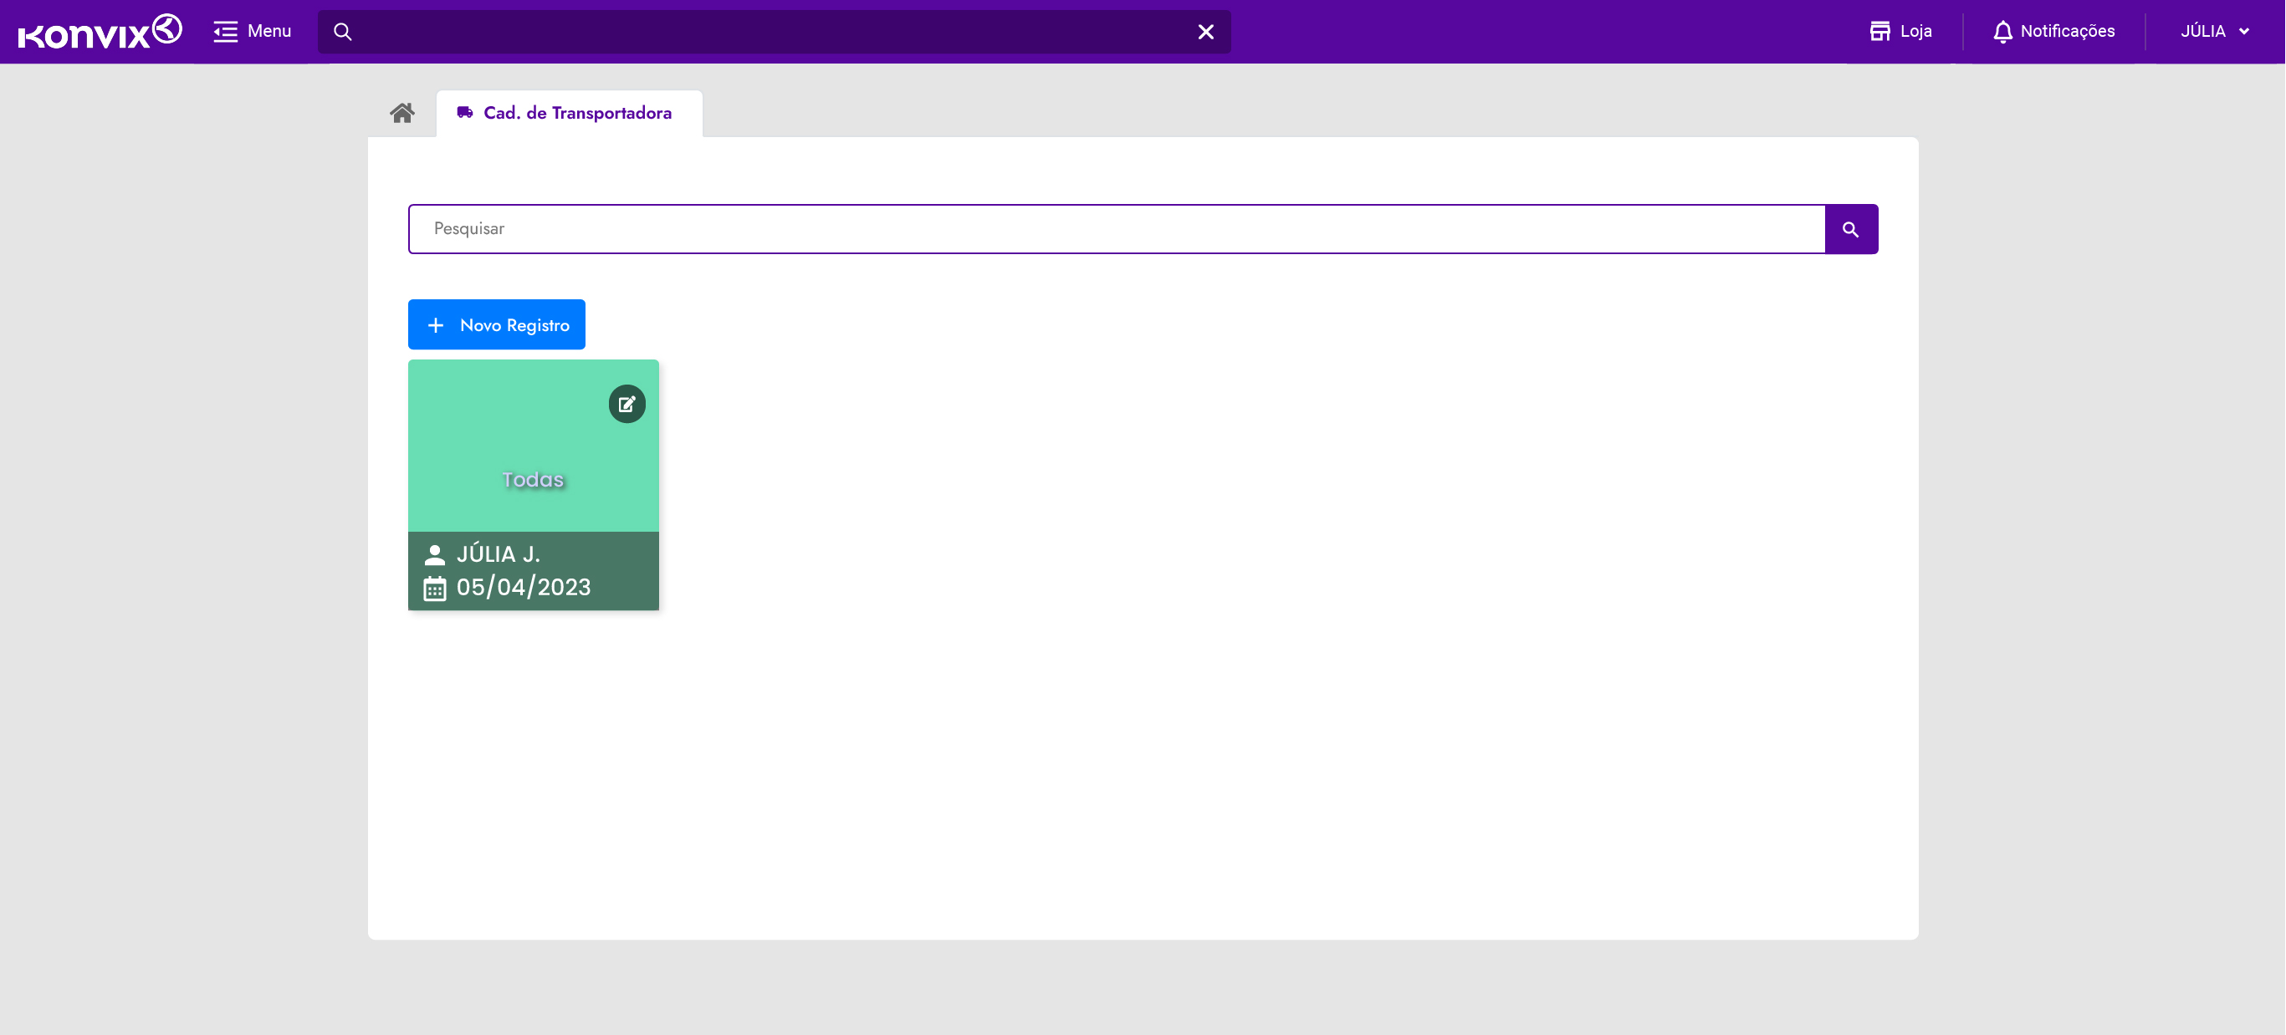Clear the top search with X

pos(1205,32)
